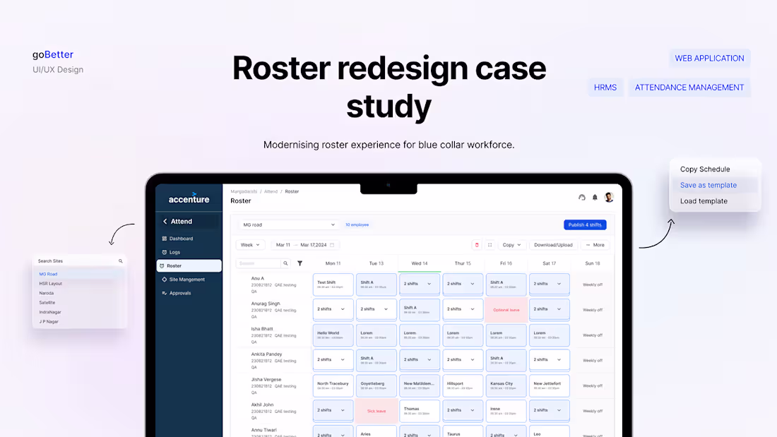Open Site Mangement from the sidebar

coord(164,280)
